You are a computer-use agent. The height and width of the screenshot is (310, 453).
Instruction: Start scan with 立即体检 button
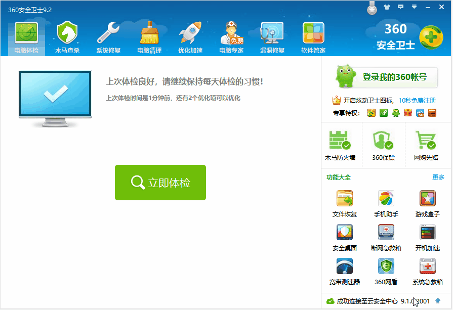coord(160,183)
